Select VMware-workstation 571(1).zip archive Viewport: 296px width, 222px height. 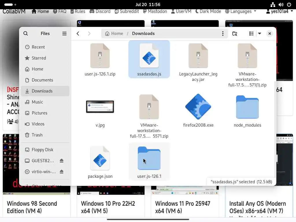[x=247, y=65]
